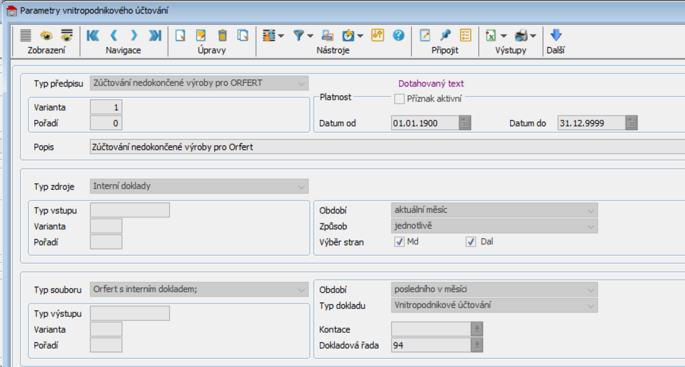685x367 pixels.
Task: Go to the next record arrow
Action: pyautogui.click(x=134, y=36)
